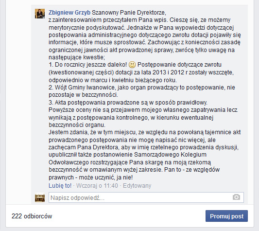
Task: Open Zbigniew Grzyb's profile picture
Action: coord(40,14)
